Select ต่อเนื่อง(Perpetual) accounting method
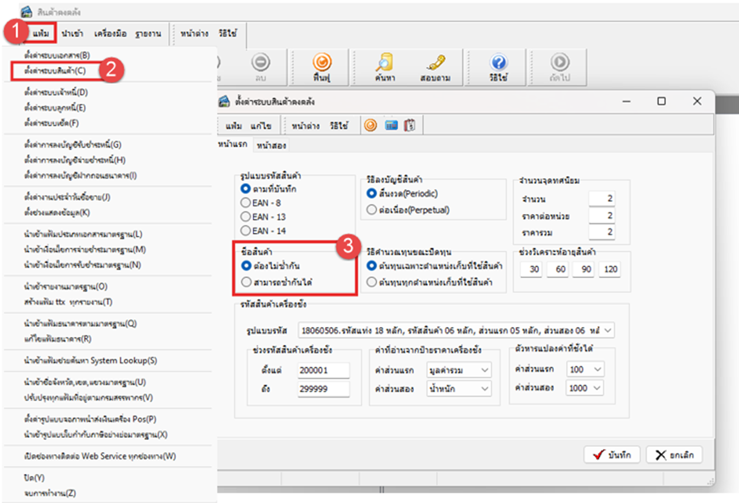This screenshot has height=503, width=739. pyautogui.click(x=371, y=210)
